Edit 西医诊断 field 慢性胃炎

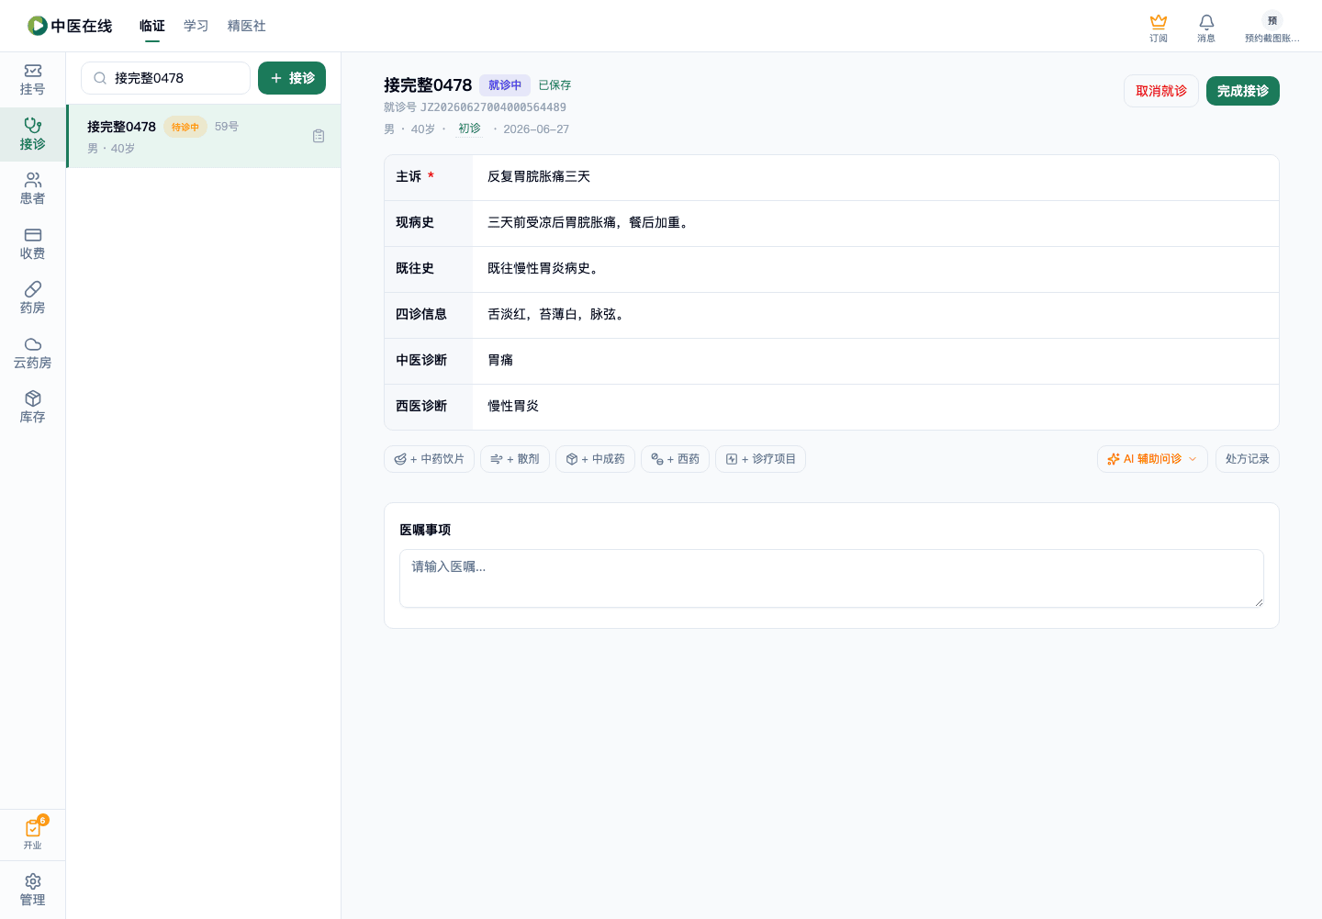click(x=876, y=407)
